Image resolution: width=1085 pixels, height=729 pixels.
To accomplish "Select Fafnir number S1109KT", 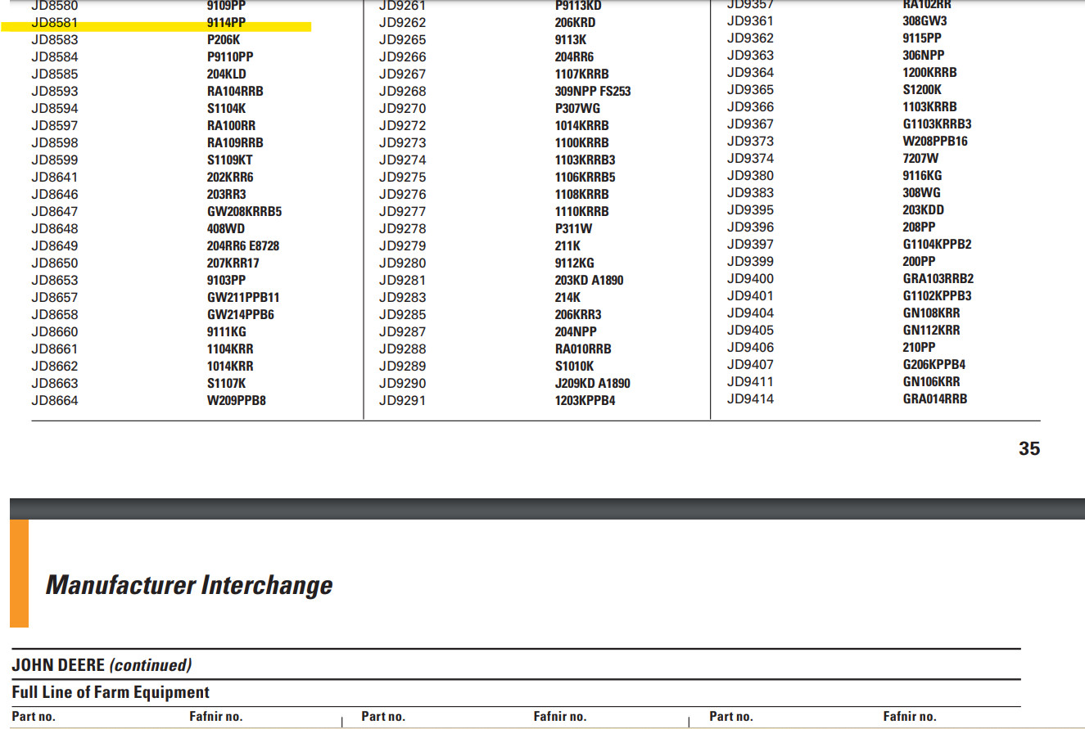I will point(230,160).
